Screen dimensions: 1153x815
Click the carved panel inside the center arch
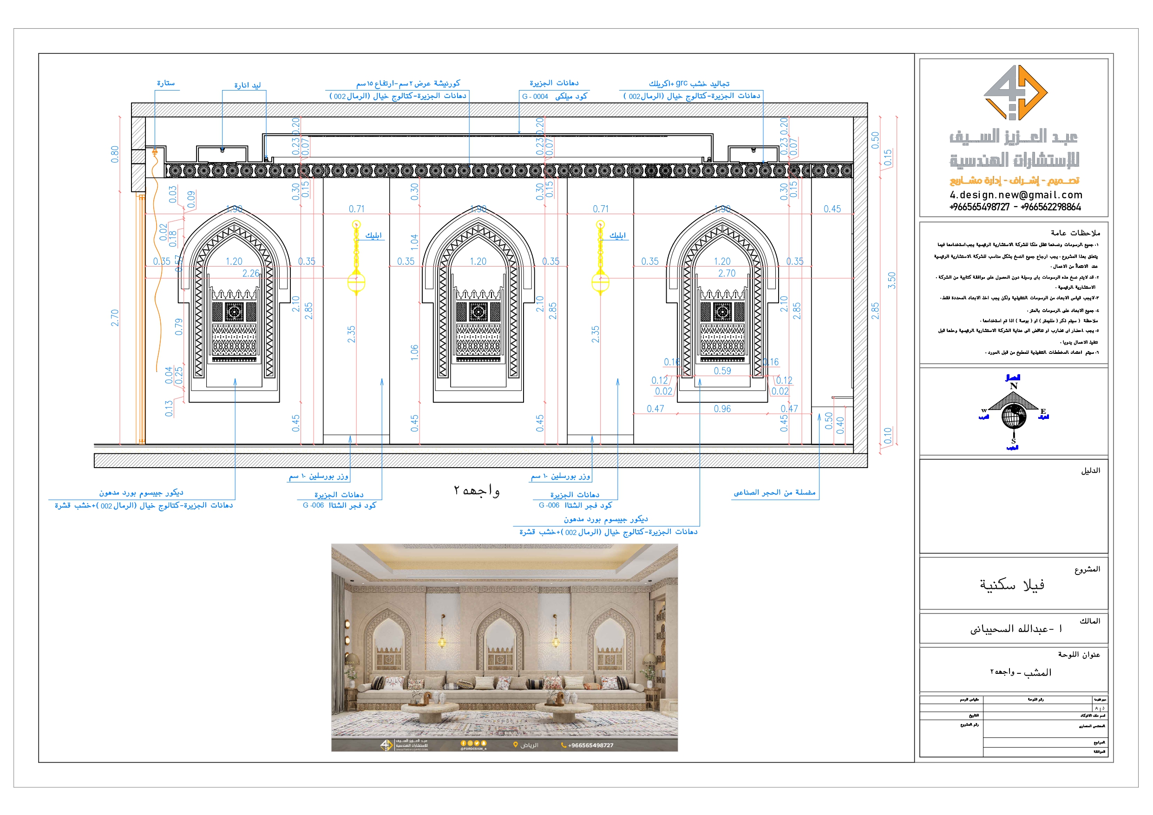tap(478, 325)
